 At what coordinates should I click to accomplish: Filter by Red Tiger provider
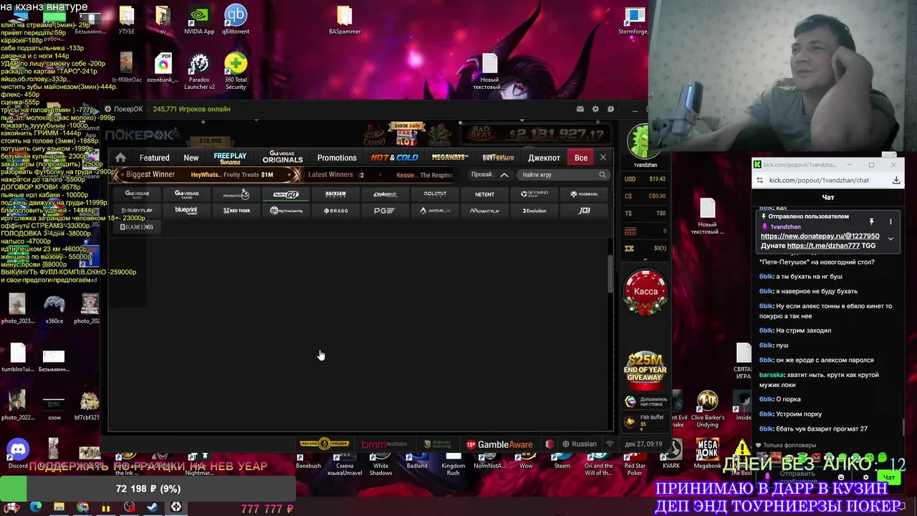coord(236,211)
